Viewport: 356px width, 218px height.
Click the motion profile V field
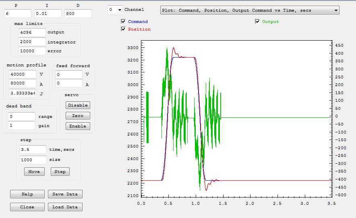(x=22, y=74)
